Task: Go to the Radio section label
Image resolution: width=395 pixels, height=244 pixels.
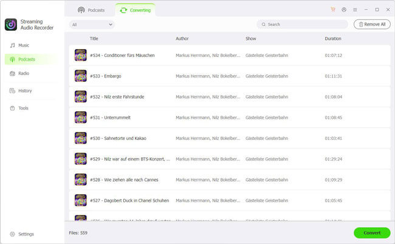Action: [24, 73]
